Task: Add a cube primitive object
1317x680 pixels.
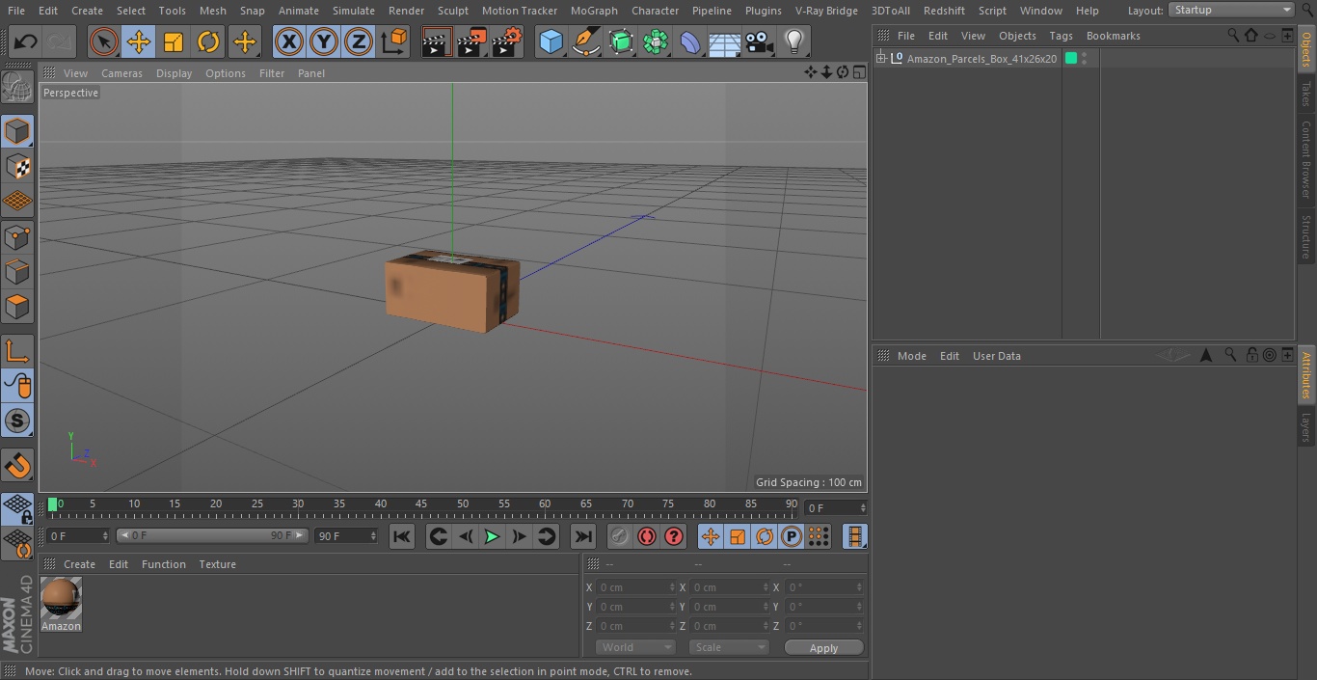Action: pyautogui.click(x=551, y=42)
